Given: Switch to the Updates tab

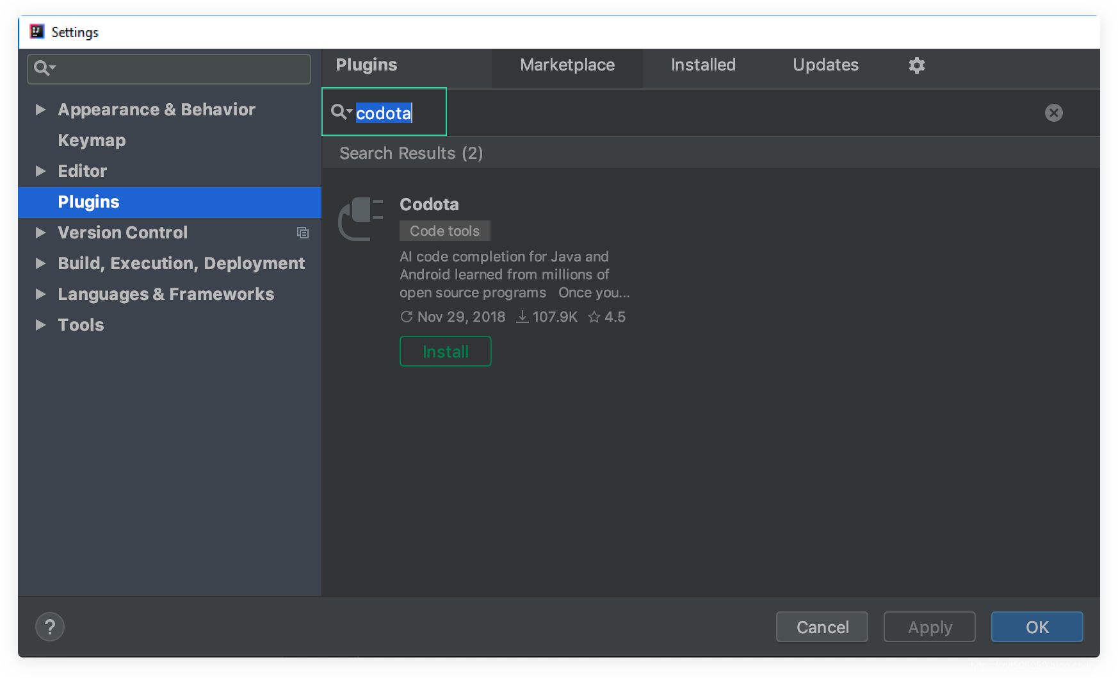Looking at the screenshot, I should click(825, 65).
